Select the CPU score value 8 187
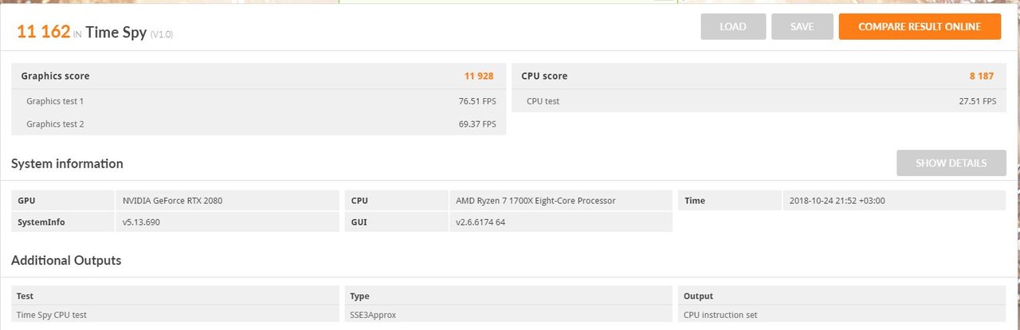1020x330 pixels. tap(983, 77)
